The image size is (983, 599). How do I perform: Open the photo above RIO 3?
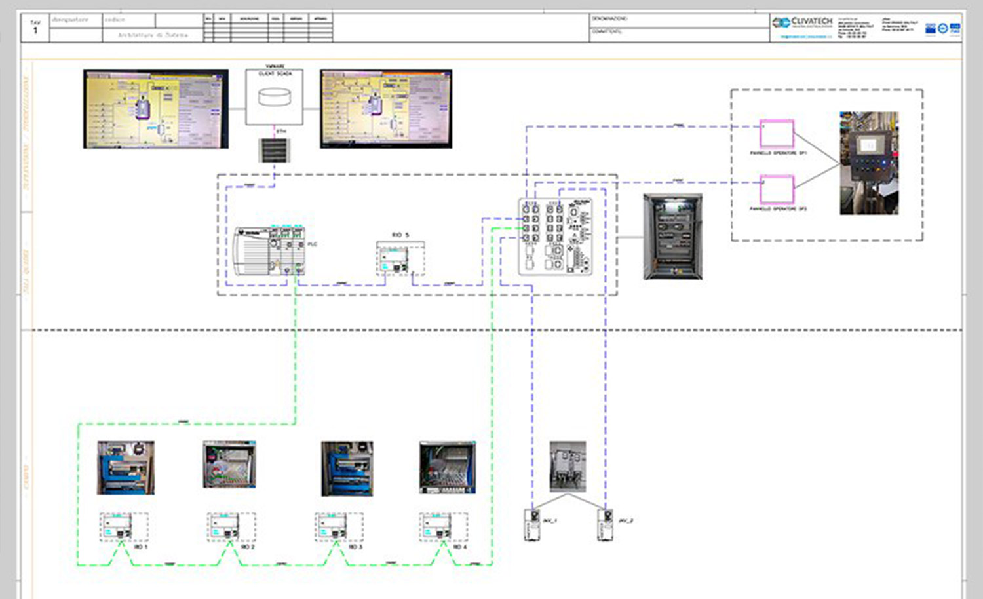coord(347,469)
